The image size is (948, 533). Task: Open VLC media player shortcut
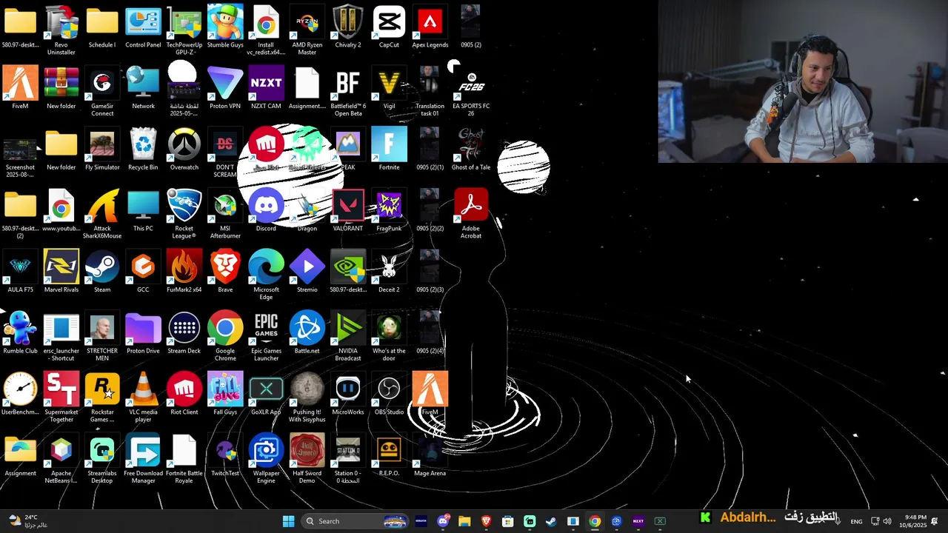point(143,398)
